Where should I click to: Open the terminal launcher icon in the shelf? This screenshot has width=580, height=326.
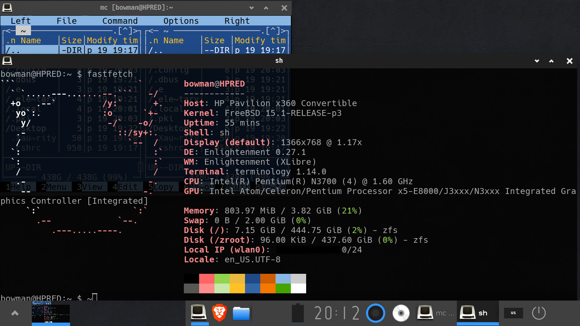click(x=199, y=313)
